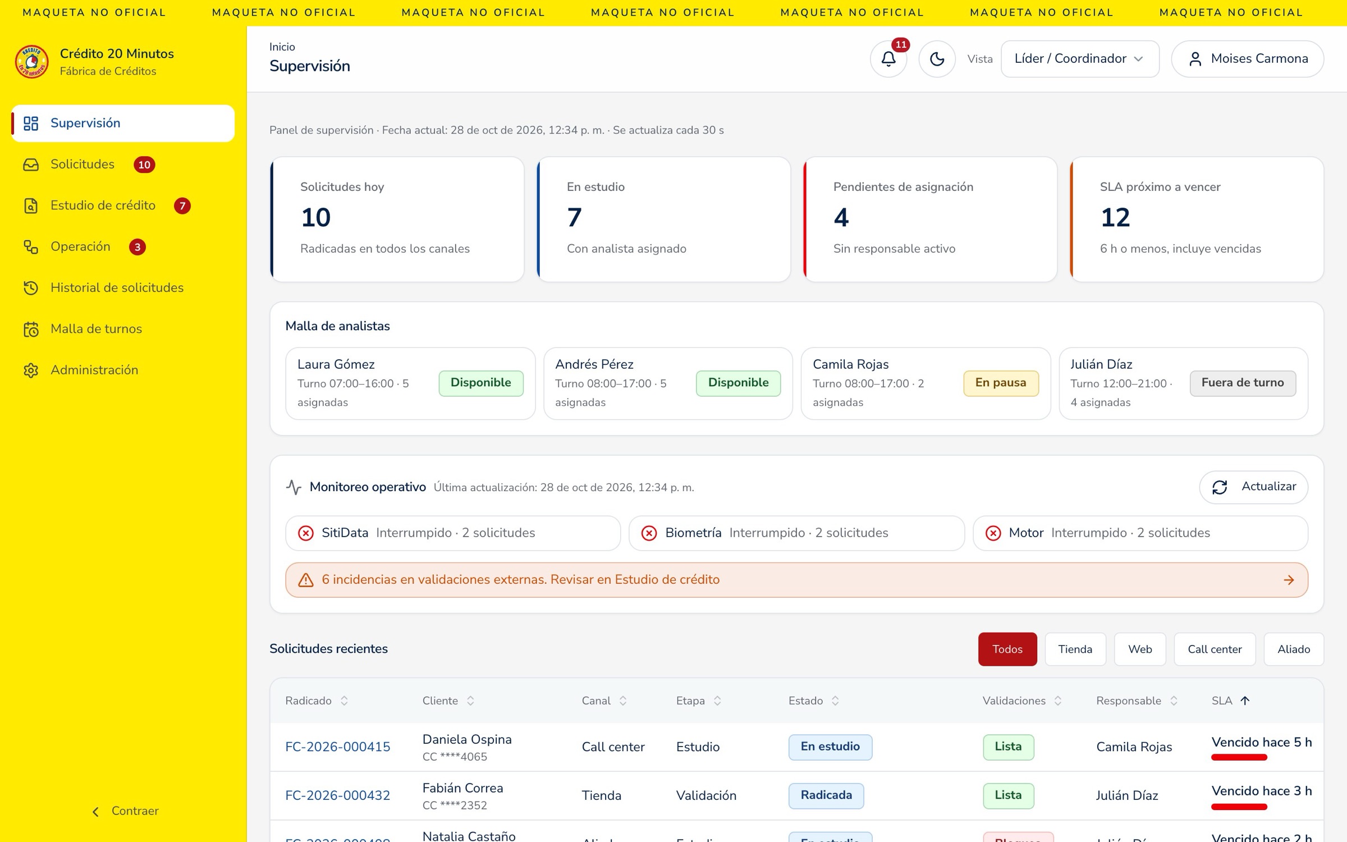Sort table by Radicado column
Image resolution: width=1347 pixels, height=842 pixels.
coord(317,701)
